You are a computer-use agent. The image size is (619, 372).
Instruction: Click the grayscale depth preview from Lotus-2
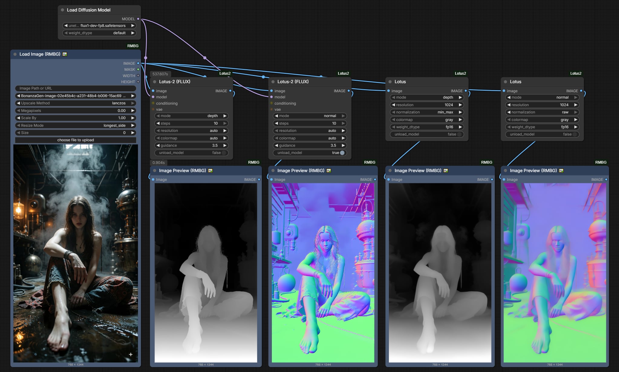tap(206, 273)
